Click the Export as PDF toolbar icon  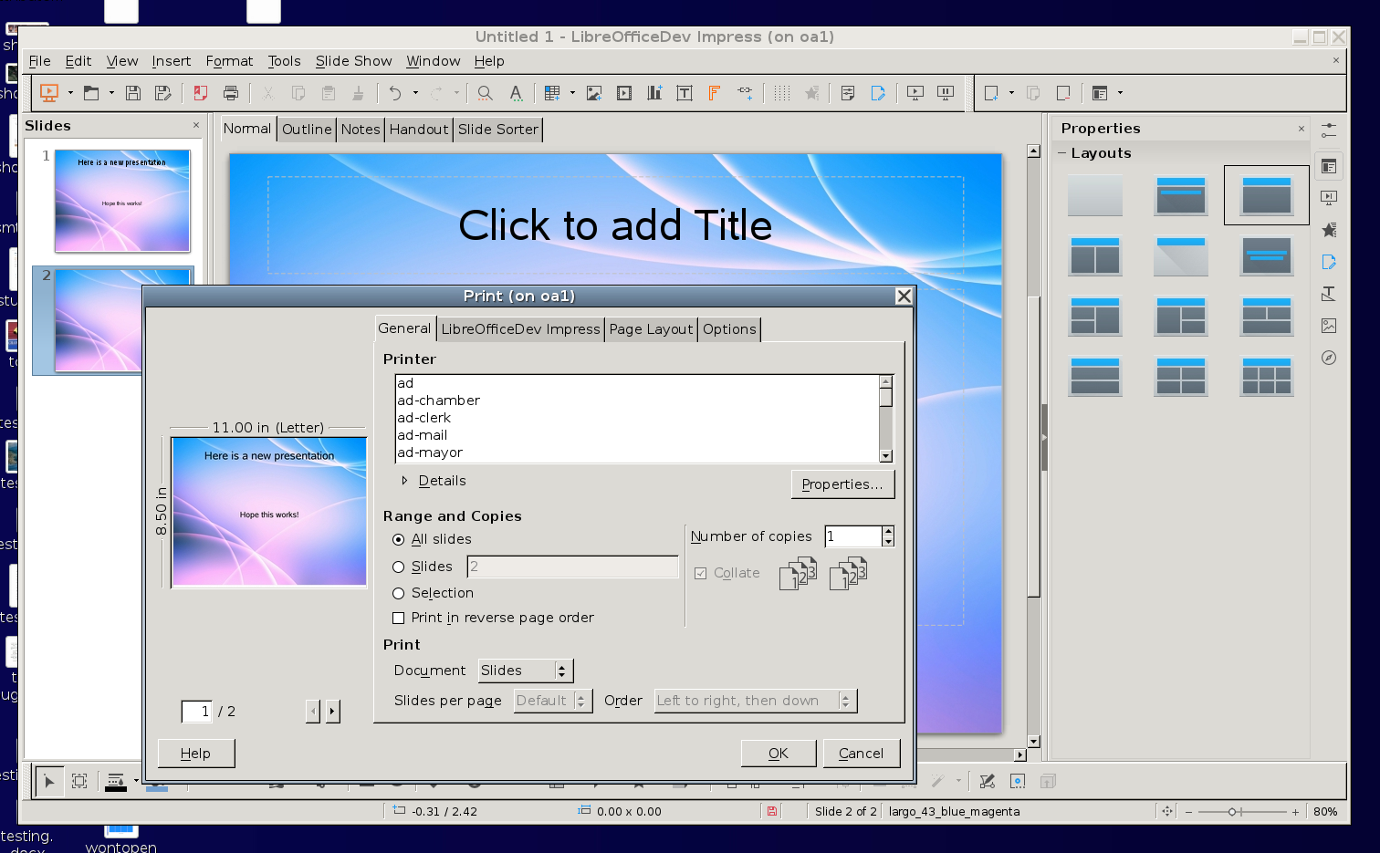coord(201,93)
